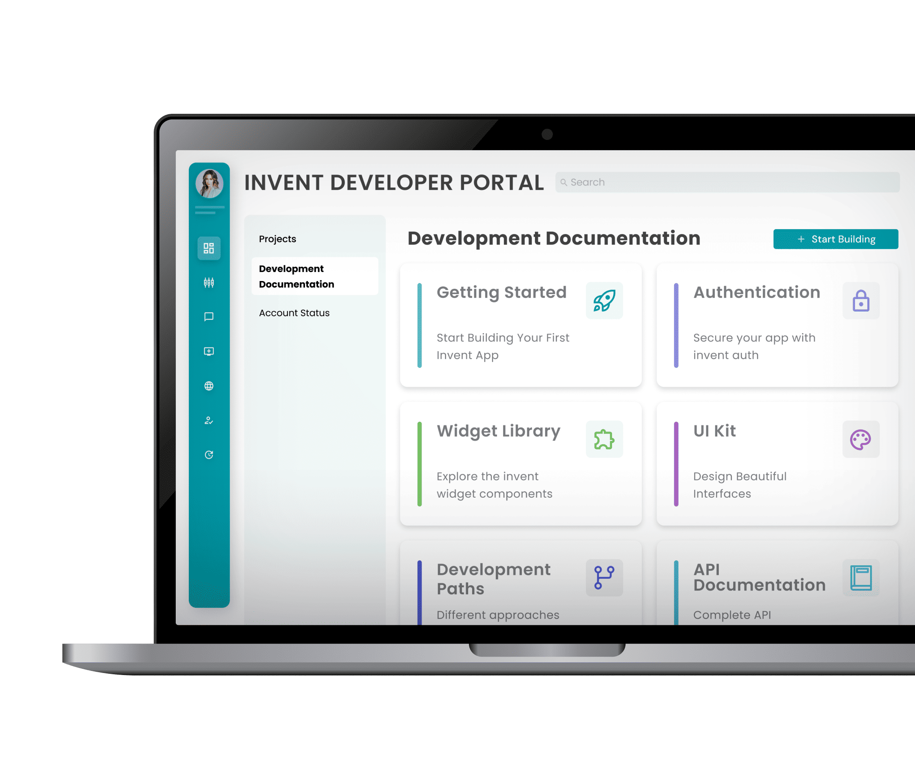Click the git branch Development Paths icon
This screenshot has height=766, width=915.
click(x=604, y=578)
